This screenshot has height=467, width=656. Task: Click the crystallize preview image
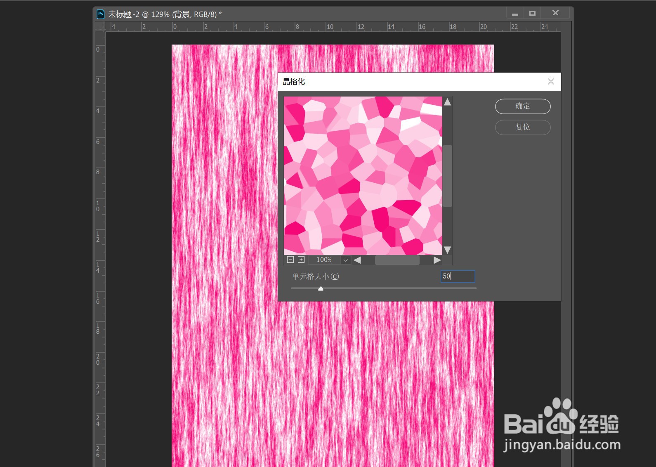point(363,175)
